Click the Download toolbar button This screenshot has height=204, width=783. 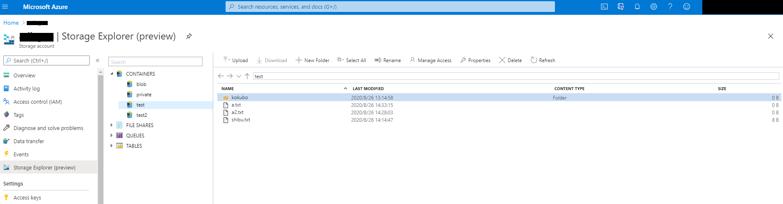[272, 60]
